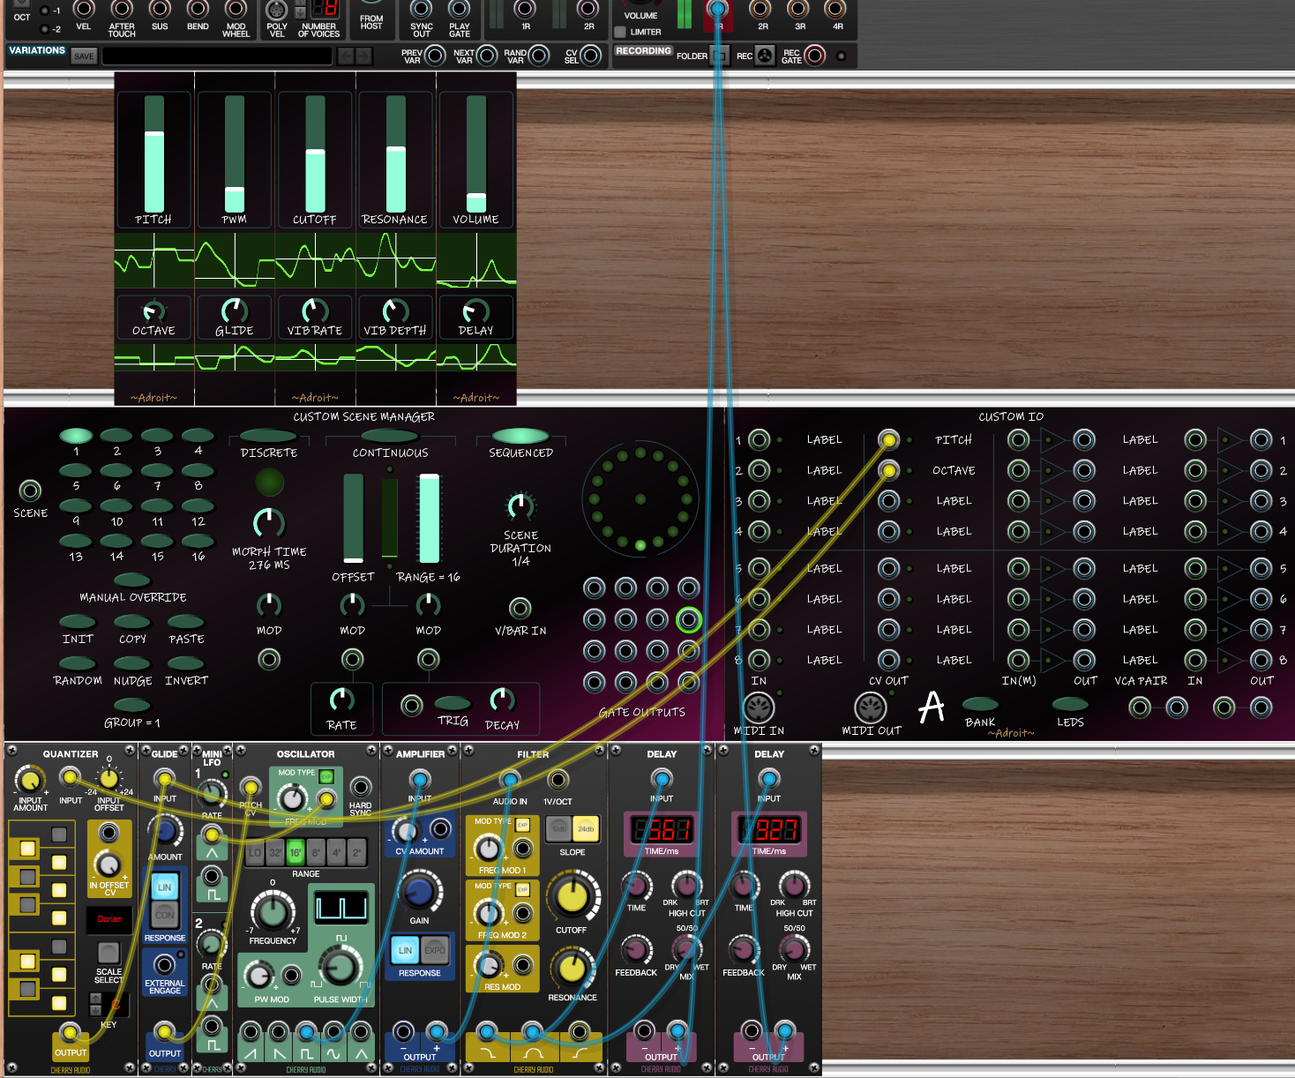1295x1078 pixels.
Task: Switch Amplifier response to EXPO
Action: coord(435,950)
